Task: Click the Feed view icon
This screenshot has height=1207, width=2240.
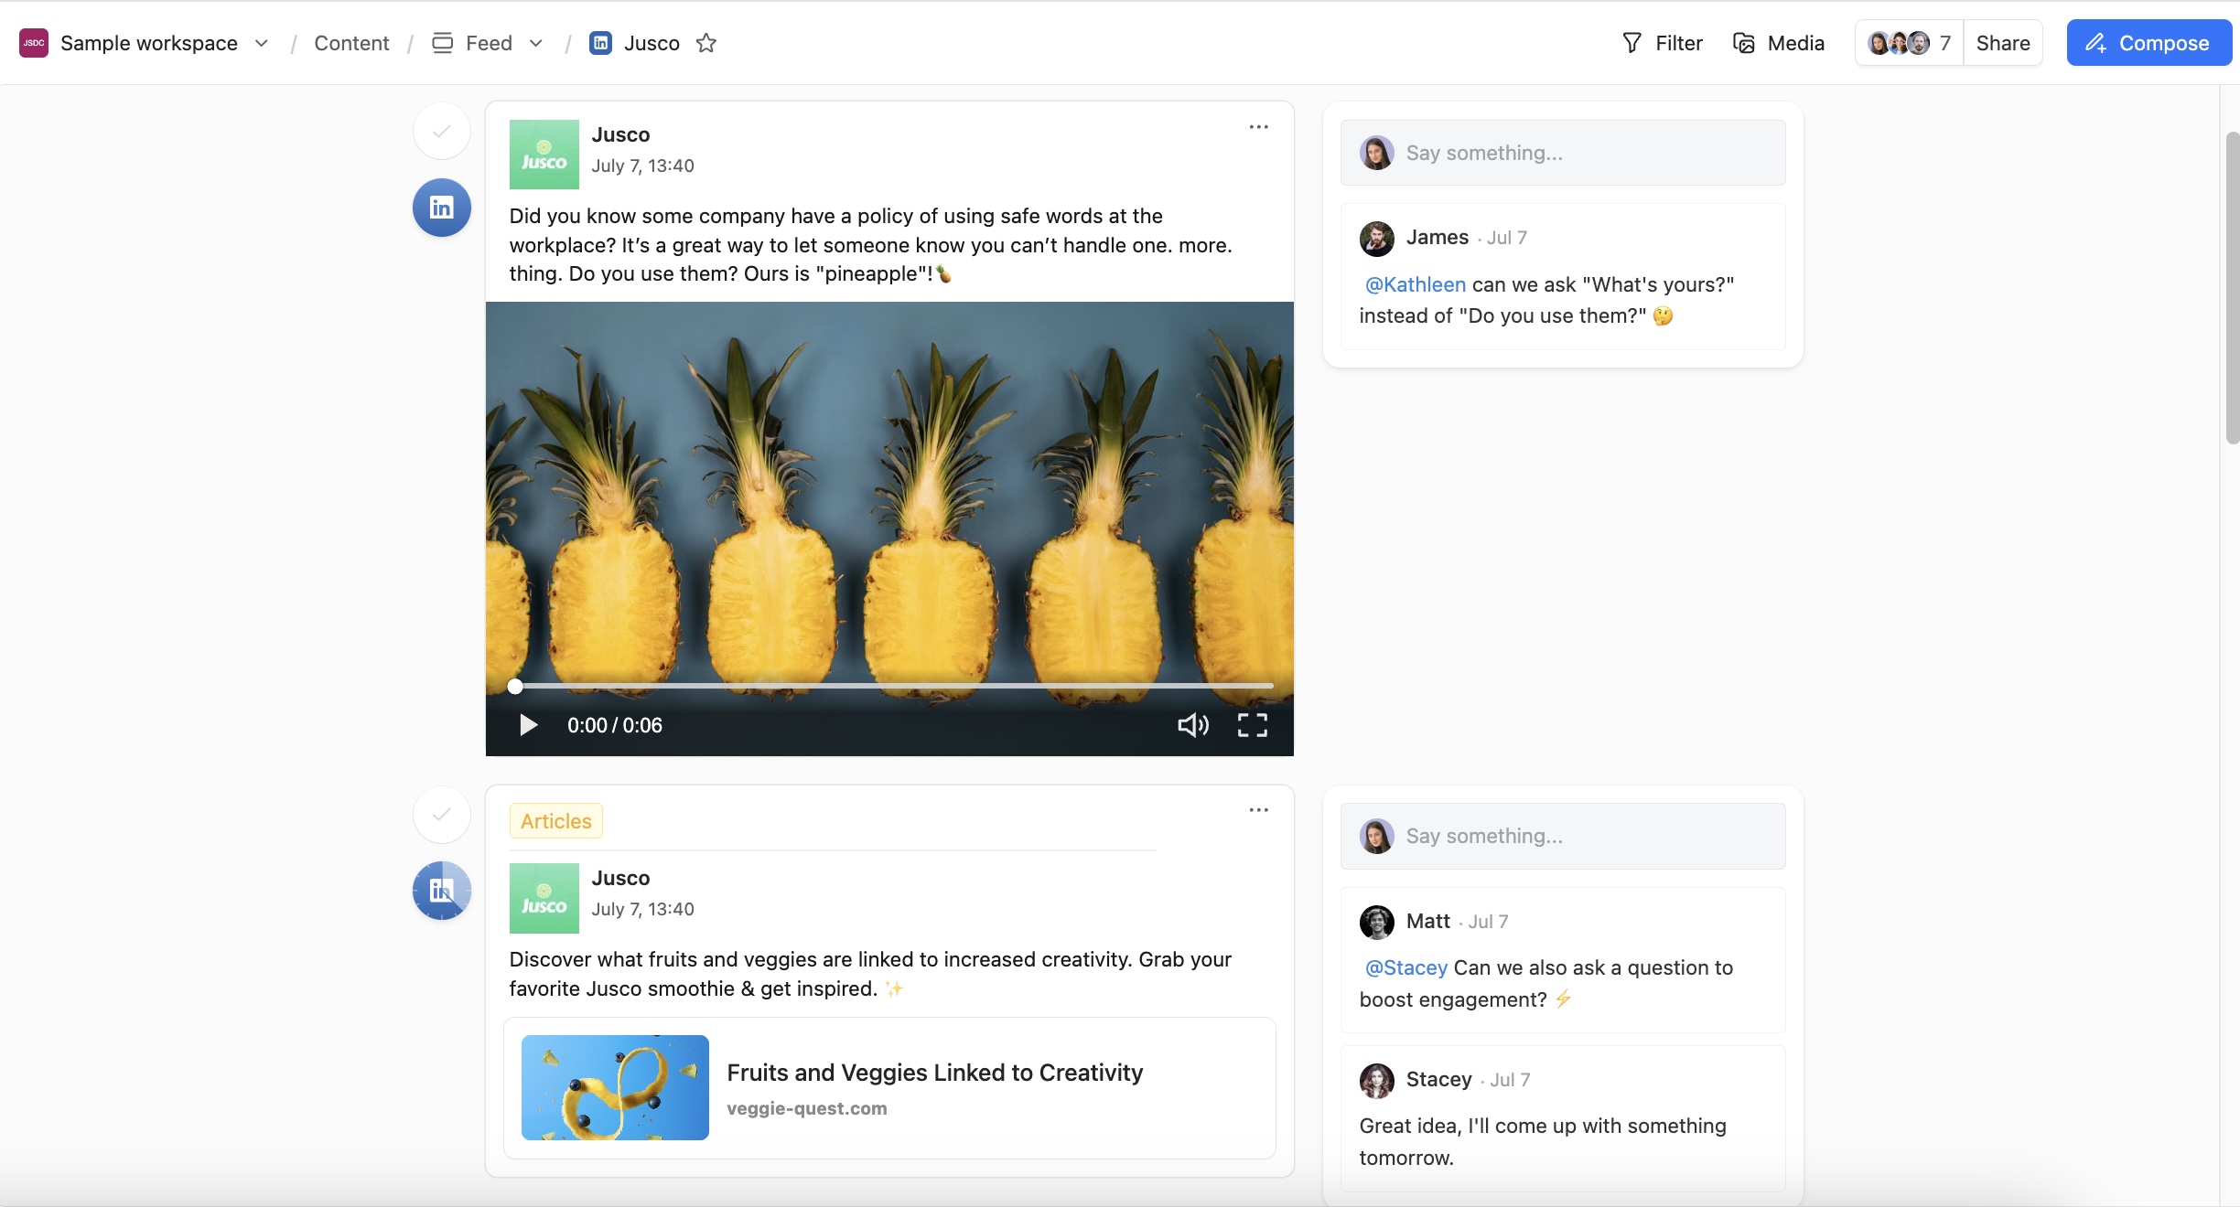Action: 443,43
